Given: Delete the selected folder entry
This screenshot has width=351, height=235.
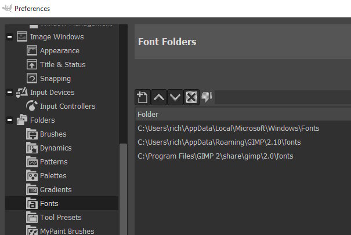Looking at the screenshot, I should tap(191, 97).
